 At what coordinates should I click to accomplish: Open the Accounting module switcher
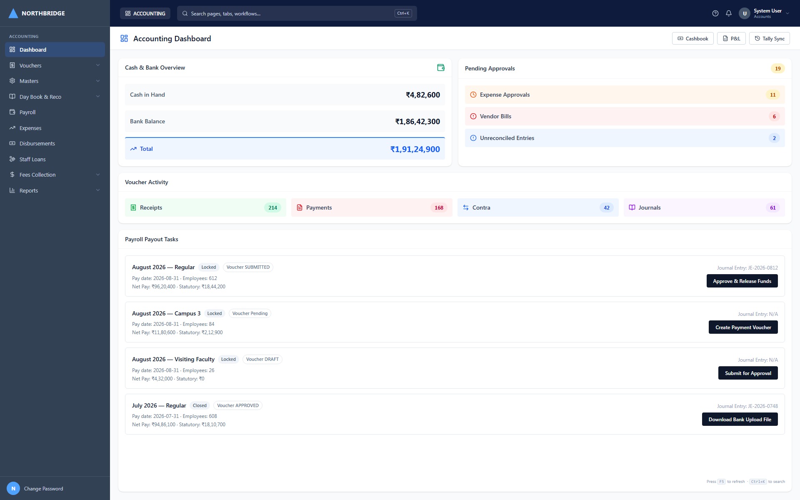(145, 13)
